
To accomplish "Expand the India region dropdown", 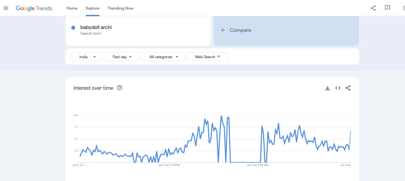I will pos(87,57).
